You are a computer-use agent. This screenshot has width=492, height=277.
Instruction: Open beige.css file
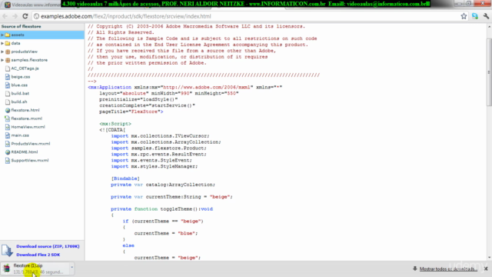(21, 77)
